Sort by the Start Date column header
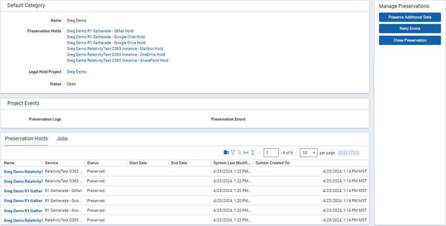This screenshot has width=446, height=226. click(x=138, y=163)
